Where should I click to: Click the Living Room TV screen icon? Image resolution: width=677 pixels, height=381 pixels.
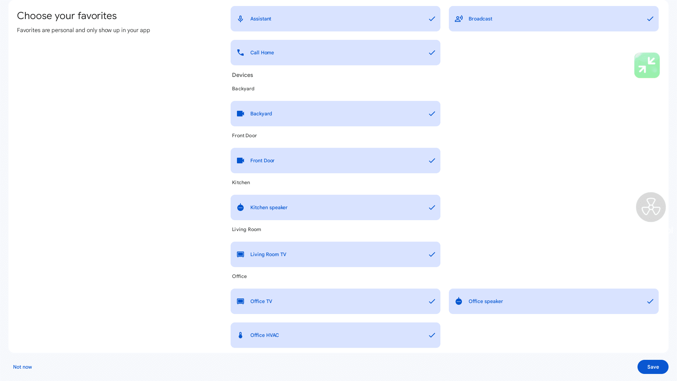(240, 254)
